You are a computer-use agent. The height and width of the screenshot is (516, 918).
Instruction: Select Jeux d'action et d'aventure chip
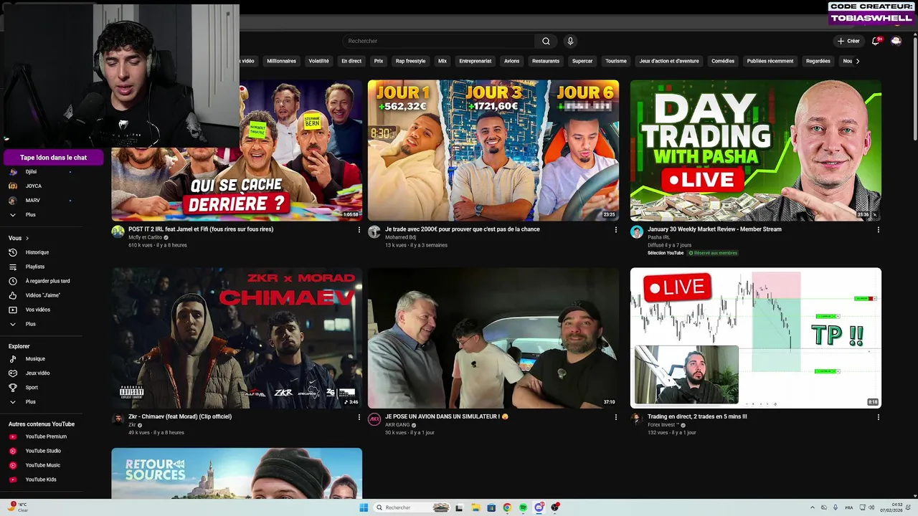coord(669,61)
